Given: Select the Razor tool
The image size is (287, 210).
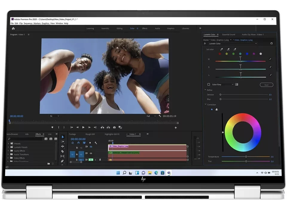Looking at the screenshot, I should point(62,151).
